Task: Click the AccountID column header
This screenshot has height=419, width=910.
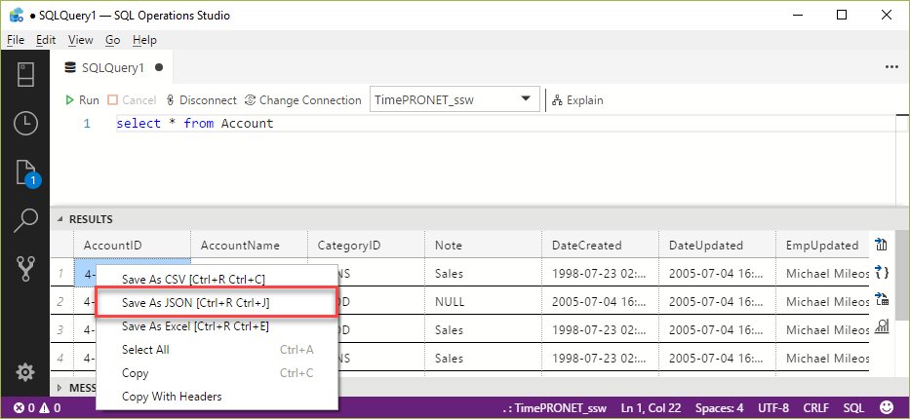Action: tap(133, 246)
